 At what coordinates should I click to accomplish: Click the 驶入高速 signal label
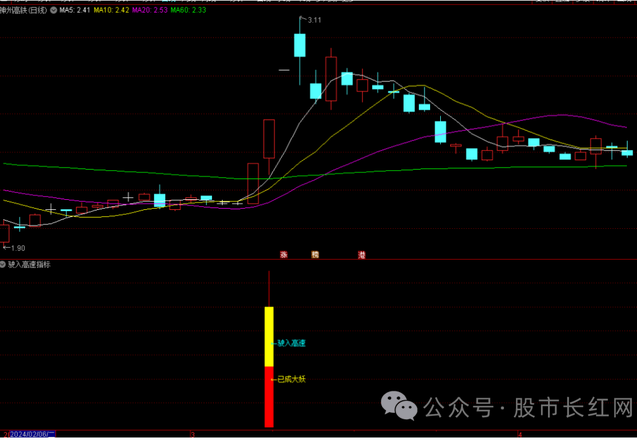tap(291, 344)
